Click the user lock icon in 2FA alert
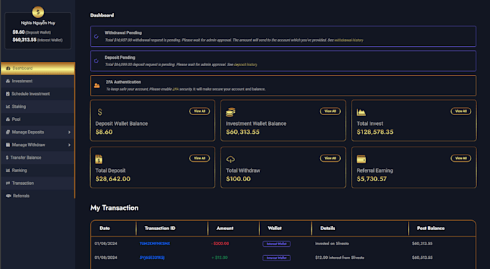 click(x=97, y=86)
